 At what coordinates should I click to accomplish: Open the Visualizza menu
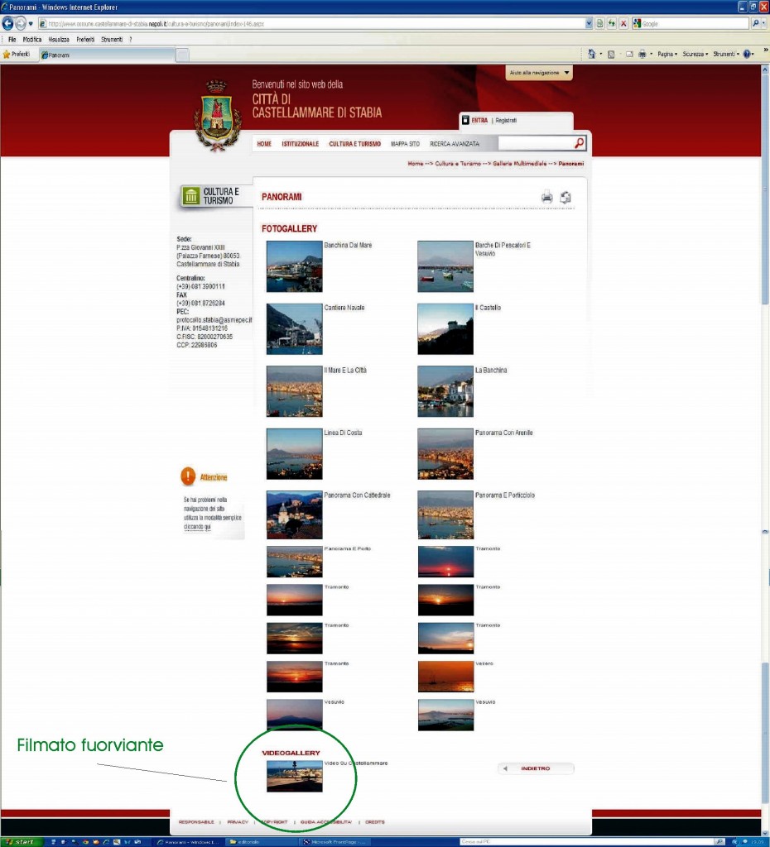pyautogui.click(x=58, y=39)
